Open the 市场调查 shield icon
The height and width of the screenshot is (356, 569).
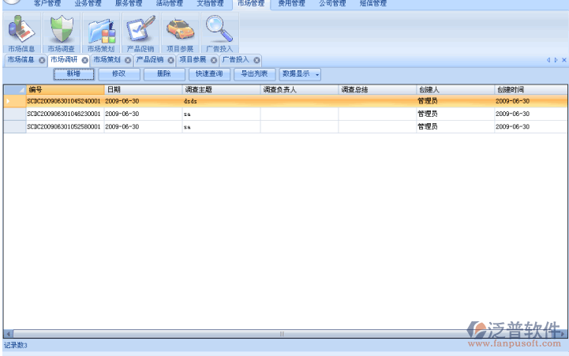62,32
